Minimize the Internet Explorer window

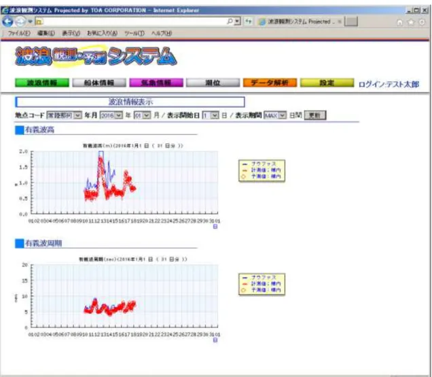coord(409,10)
